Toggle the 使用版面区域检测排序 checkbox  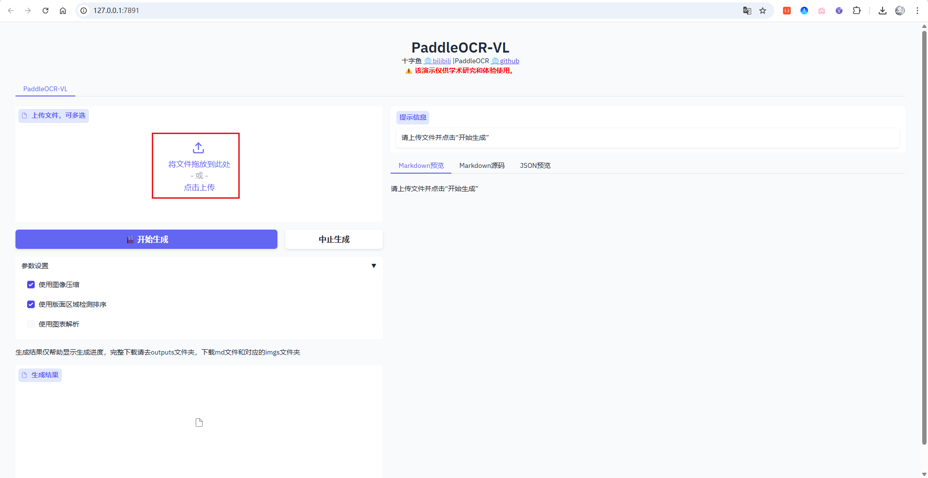(31, 304)
